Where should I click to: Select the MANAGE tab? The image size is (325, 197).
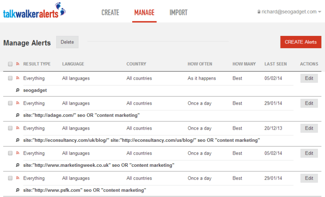click(144, 13)
